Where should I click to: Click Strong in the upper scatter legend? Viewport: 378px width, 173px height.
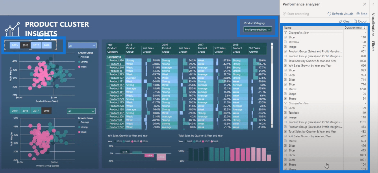click(x=82, y=62)
